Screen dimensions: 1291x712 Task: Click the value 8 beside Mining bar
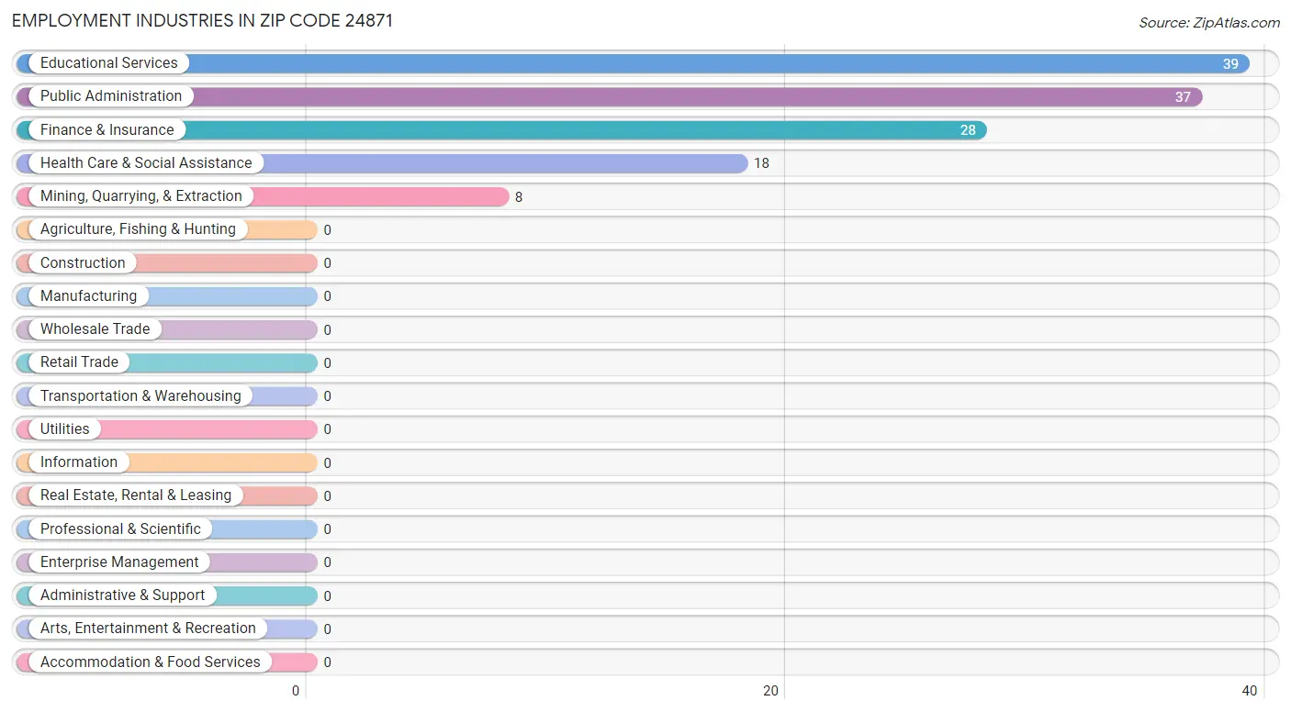[x=519, y=197]
